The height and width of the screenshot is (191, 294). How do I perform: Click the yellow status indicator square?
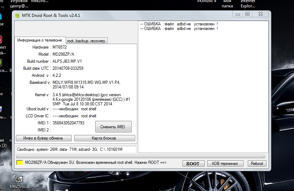(20, 162)
